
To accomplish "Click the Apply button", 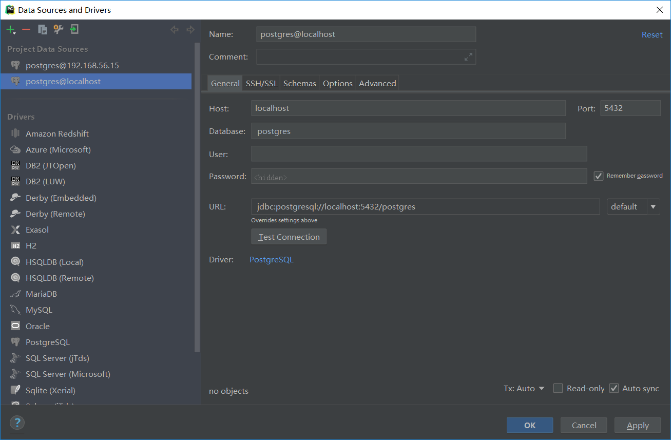I will [x=638, y=425].
